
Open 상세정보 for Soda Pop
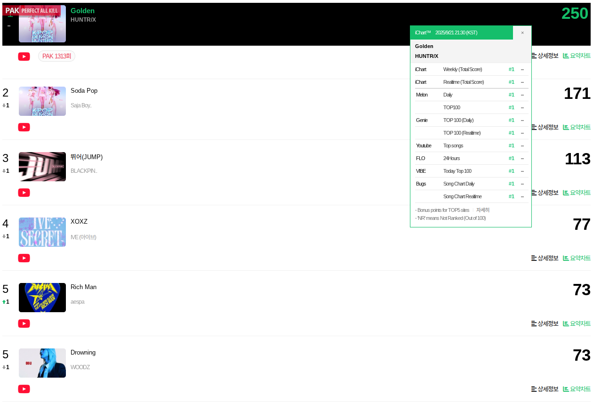click(x=545, y=127)
